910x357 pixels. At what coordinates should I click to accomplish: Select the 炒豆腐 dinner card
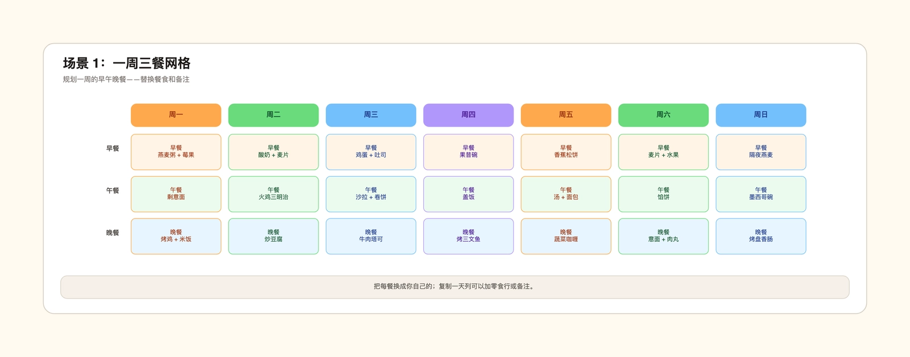click(x=274, y=236)
